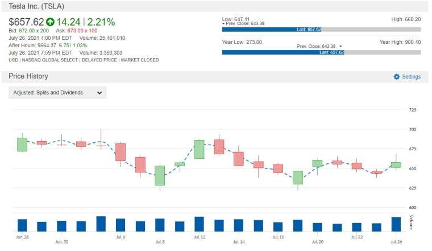Click the Jun 28 volume bar
432x251 pixels.
point(22,225)
